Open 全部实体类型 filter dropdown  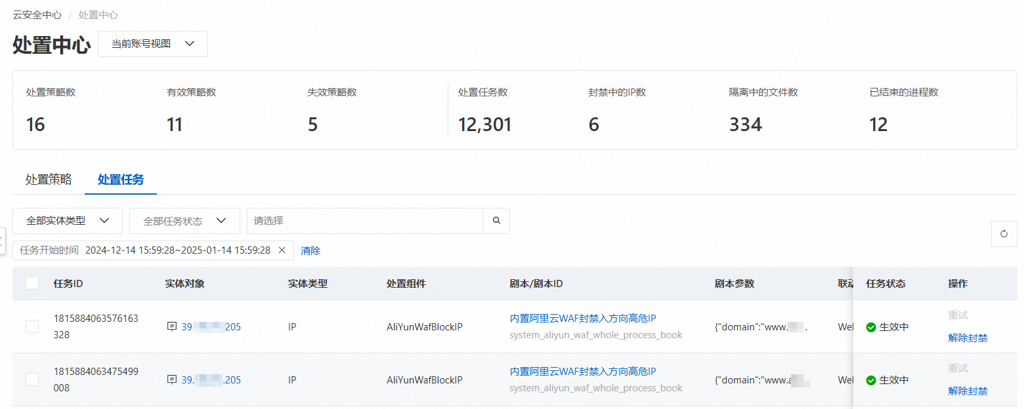pos(68,221)
